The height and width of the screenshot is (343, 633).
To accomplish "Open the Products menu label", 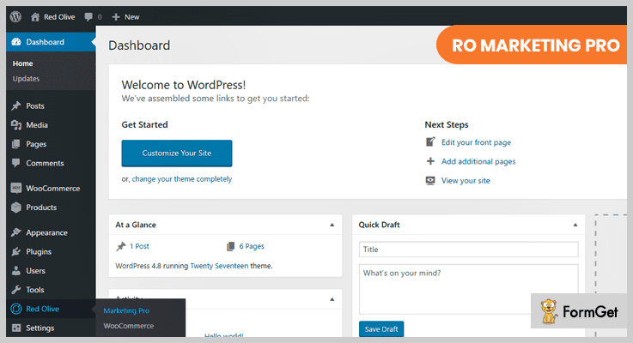I will 41,208.
